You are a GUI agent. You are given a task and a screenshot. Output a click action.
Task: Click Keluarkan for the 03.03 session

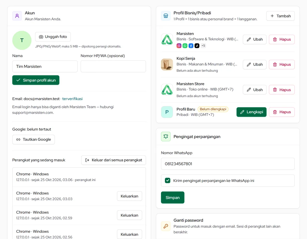130,196
